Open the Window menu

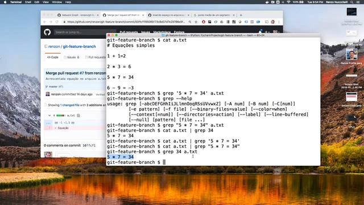tap(57, 2)
